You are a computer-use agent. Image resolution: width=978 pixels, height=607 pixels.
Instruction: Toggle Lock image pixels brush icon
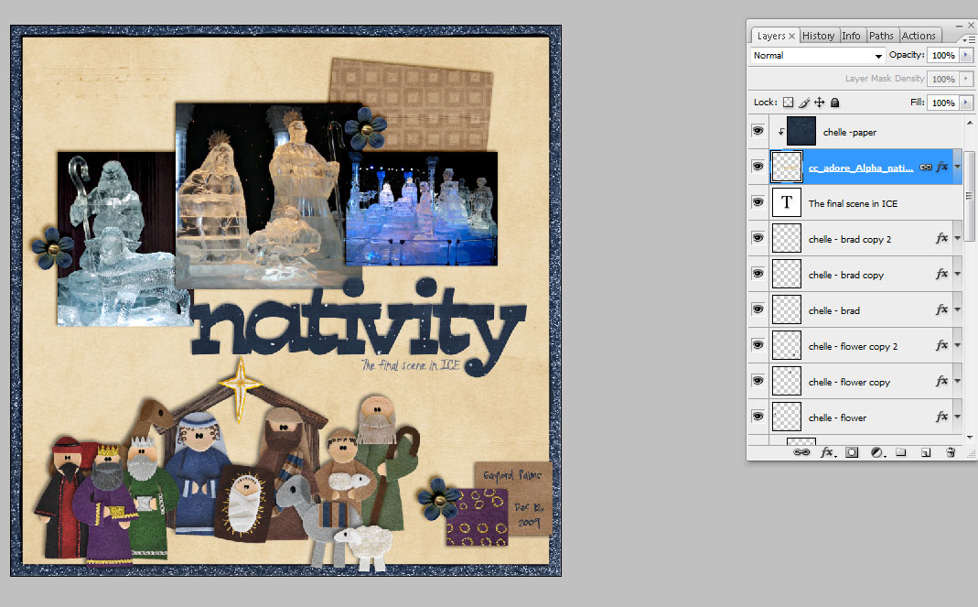click(804, 103)
